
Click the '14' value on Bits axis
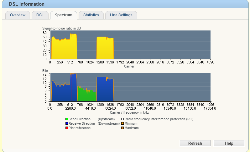tap(44, 75)
